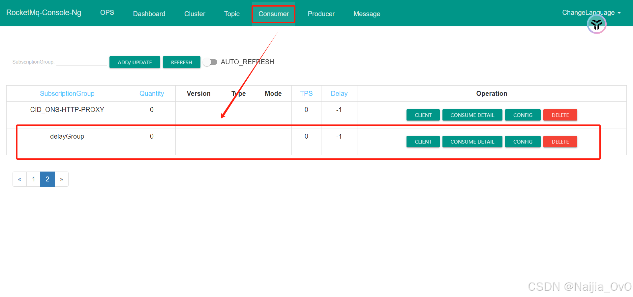This screenshot has width=633, height=297.
Task: Go to pagination page 1
Action: [x=34, y=179]
